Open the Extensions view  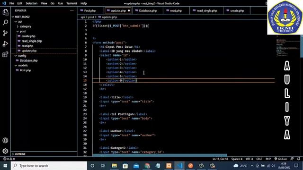tap(5, 54)
